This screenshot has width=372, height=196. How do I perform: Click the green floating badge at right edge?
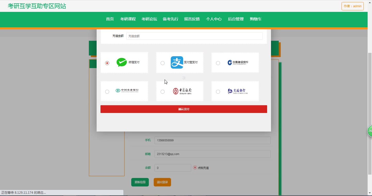click(370, 131)
